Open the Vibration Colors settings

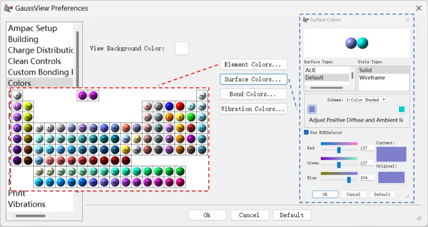click(x=254, y=109)
